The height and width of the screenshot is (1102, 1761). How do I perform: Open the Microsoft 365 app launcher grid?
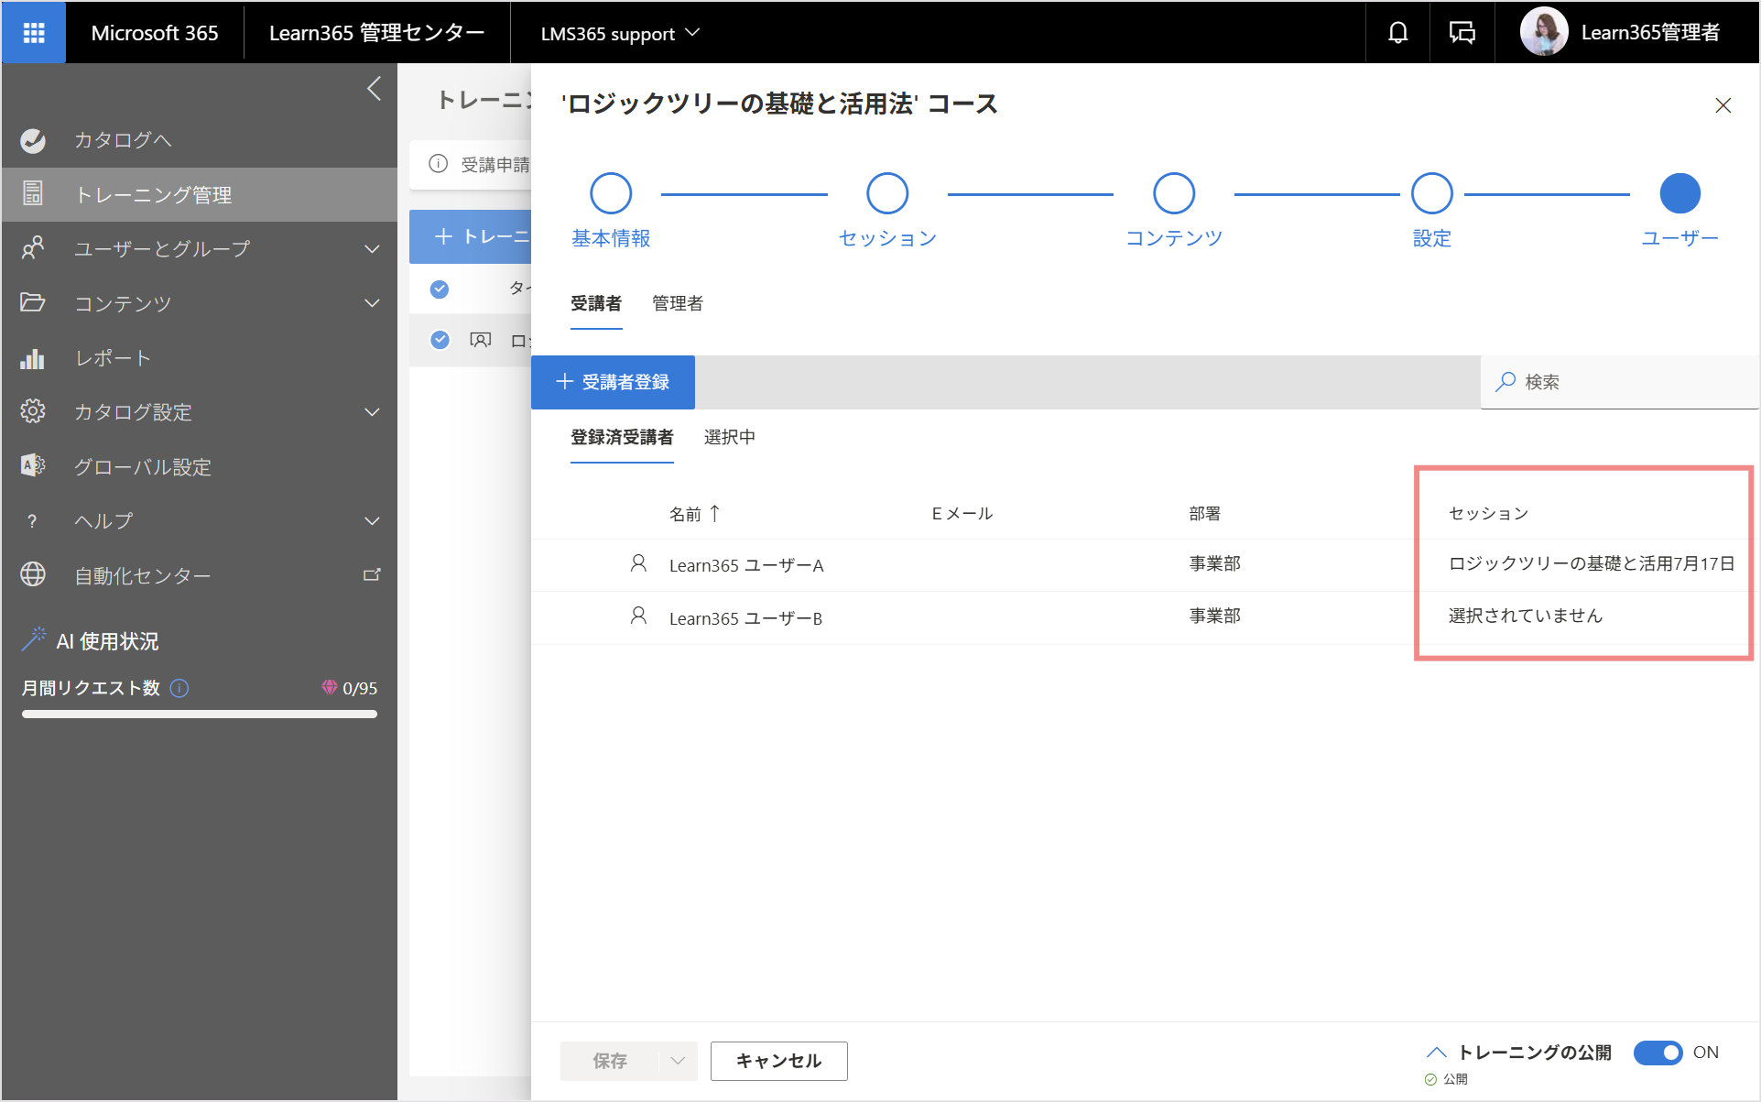pos(34,33)
